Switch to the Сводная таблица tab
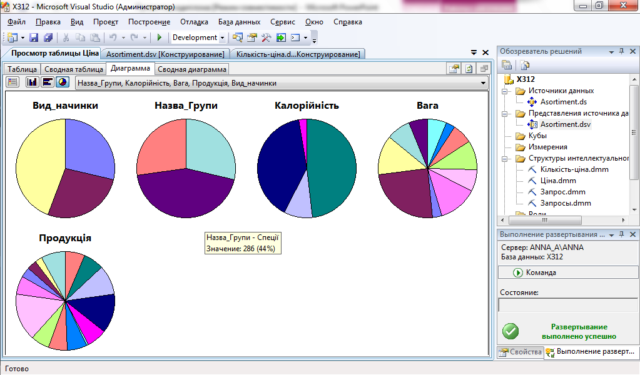Screen dimensions: 640x375 pyautogui.click(x=74, y=69)
